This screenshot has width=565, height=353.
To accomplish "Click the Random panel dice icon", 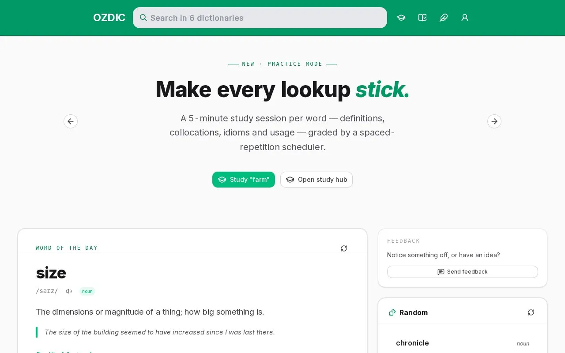I will coord(392,312).
